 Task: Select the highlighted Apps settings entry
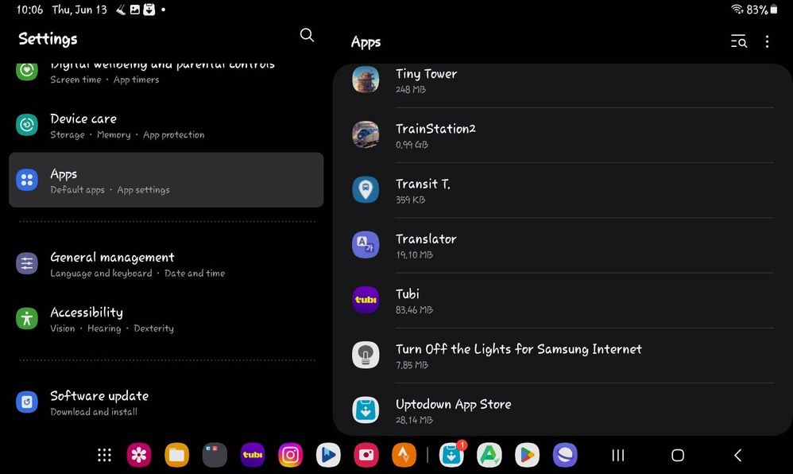click(166, 180)
